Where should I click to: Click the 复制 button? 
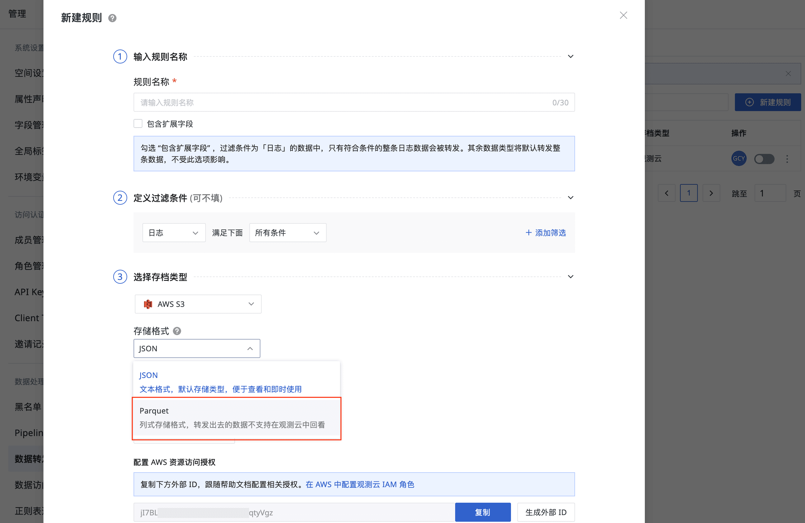point(482,512)
